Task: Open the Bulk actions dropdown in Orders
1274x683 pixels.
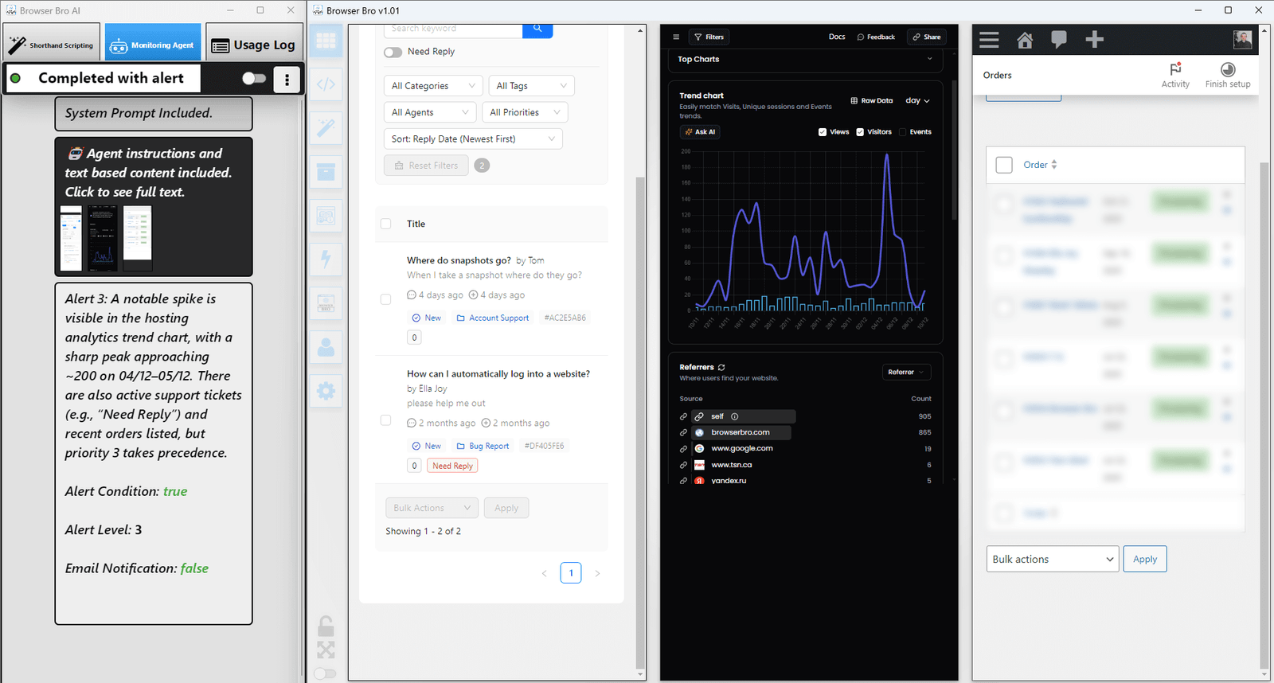Action: coord(1052,559)
